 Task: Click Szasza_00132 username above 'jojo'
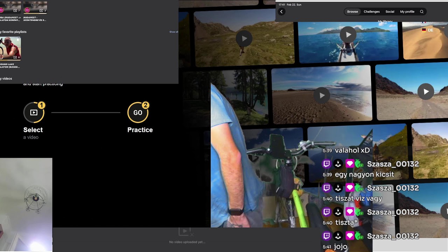click(393, 236)
